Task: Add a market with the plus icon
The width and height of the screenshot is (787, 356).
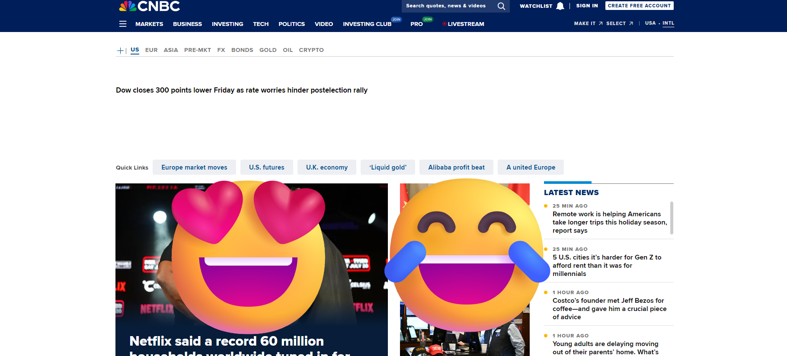Action: tap(120, 51)
